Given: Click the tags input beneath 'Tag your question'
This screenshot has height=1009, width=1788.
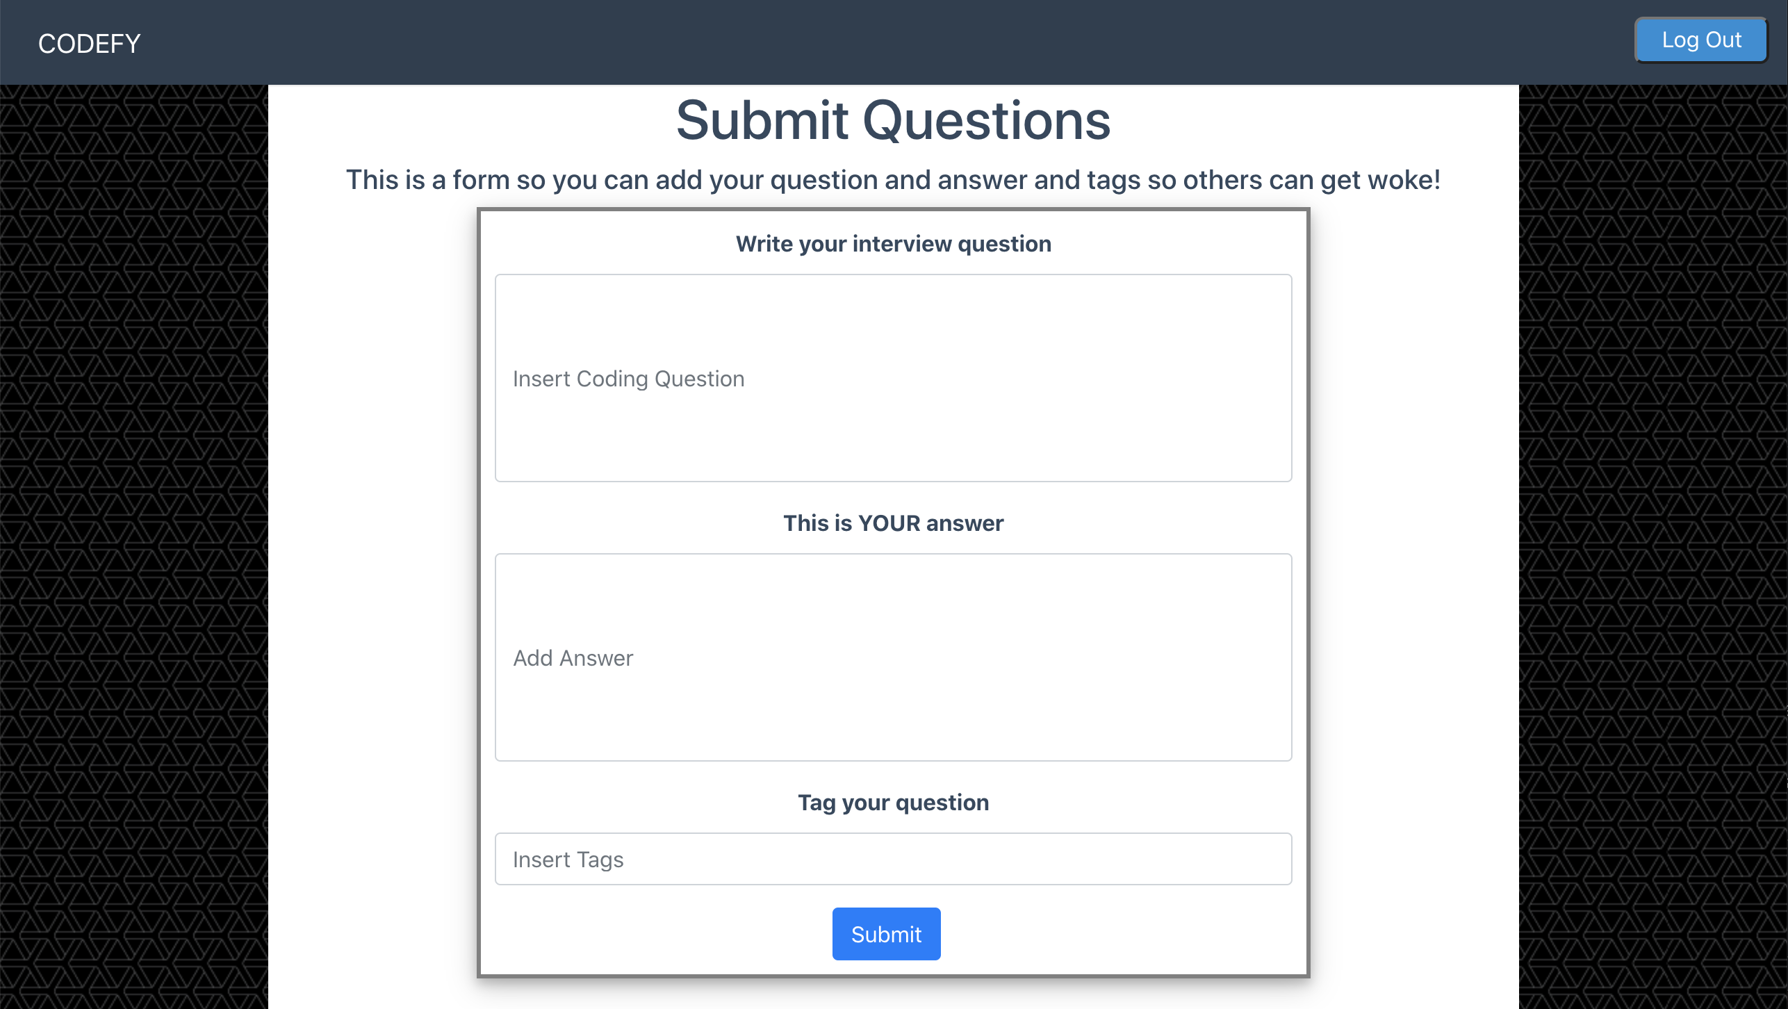Looking at the screenshot, I should [x=893, y=859].
